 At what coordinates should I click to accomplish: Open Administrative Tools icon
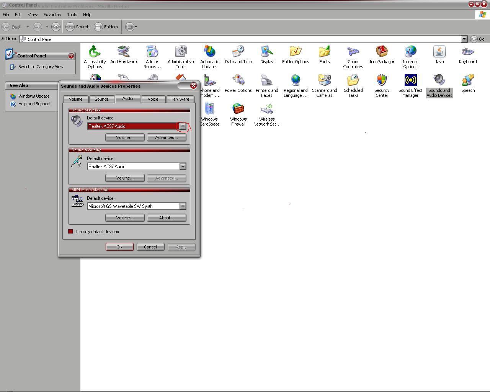coord(181,57)
